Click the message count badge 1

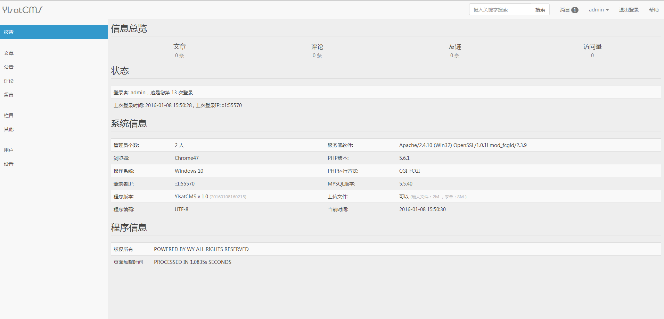[575, 10]
